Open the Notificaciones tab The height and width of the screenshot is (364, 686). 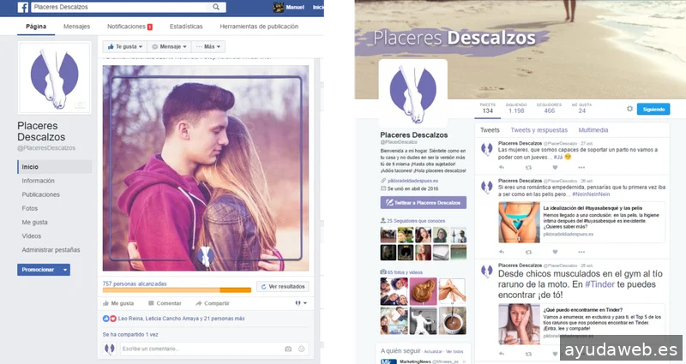tap(129, 27)
